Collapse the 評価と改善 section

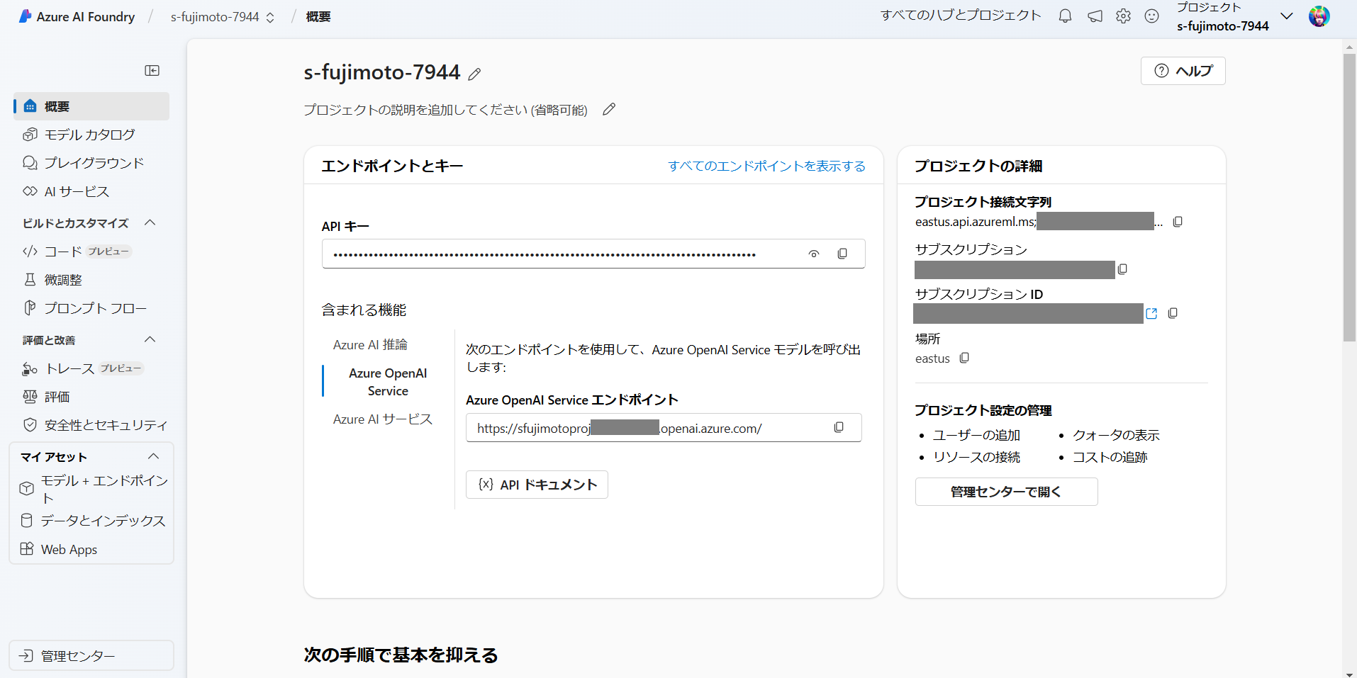click(x=150, y=339)
